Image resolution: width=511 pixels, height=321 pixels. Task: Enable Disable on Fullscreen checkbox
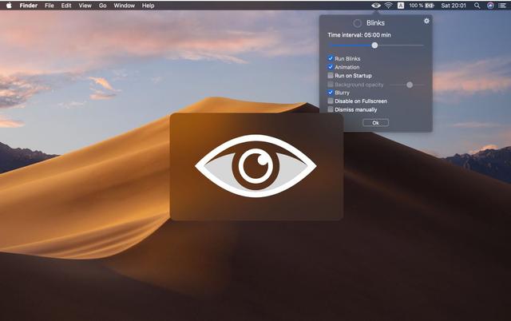coord(331,101)
